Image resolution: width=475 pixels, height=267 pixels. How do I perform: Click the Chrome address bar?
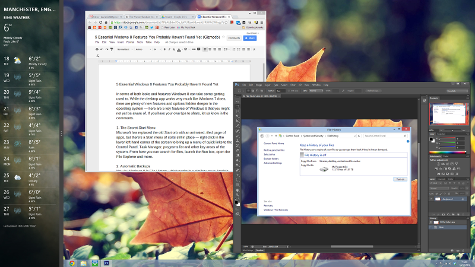[169, 23]
